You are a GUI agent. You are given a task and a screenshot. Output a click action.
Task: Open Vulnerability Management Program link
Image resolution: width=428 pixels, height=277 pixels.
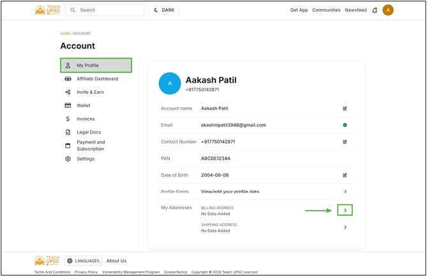coord(132,273)
